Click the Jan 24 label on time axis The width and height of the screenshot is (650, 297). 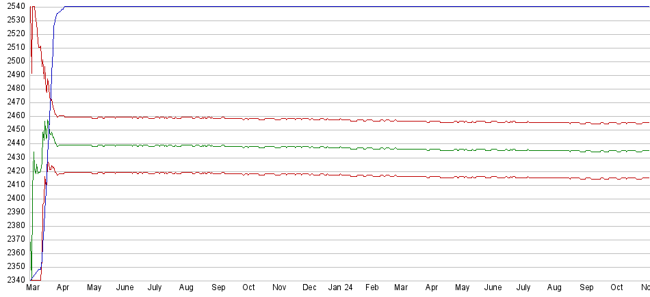pos(341,288)
